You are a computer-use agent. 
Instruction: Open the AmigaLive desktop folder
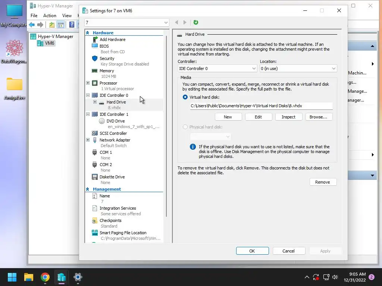tap(15, 89)
